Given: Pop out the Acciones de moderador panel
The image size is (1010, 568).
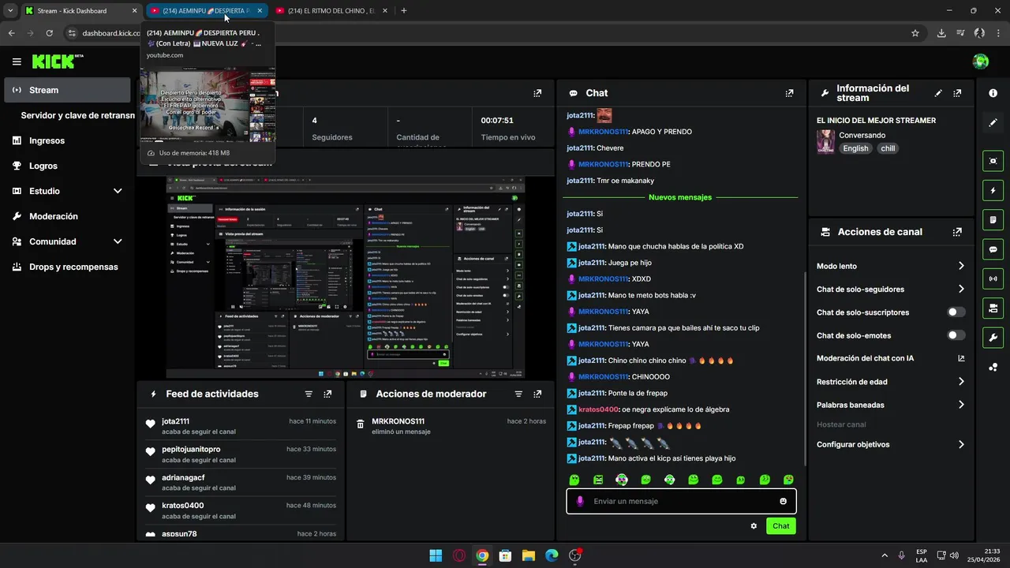Looking at the screenshot, I should pos(537,394).
